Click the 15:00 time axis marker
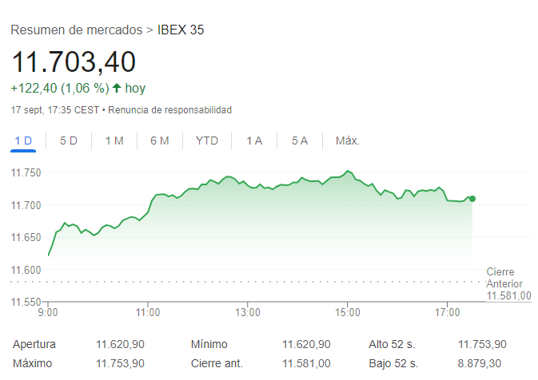The image size is (538, 380). [x=348, y=311]
